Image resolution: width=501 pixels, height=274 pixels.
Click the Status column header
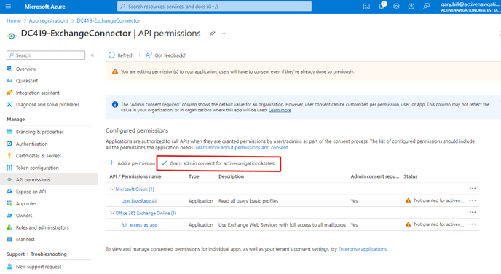click(x=411, y=176)
